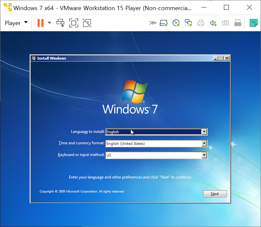Click the Install Windows title bar icon
The height and width of the screenshot is (227, 261).
(34, 58)
